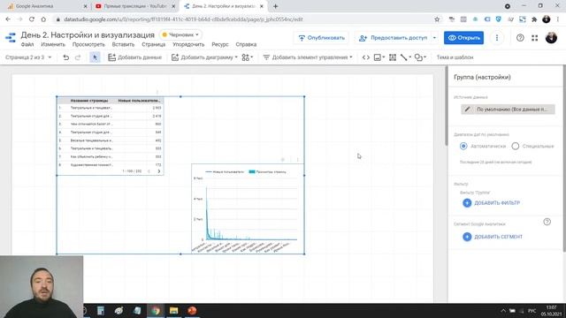Image resolution: width=566 pixels, height=318 pixels.
Task: Select the Автоматически date range radio
Action: pyautogui.click(x=463, y=146)
